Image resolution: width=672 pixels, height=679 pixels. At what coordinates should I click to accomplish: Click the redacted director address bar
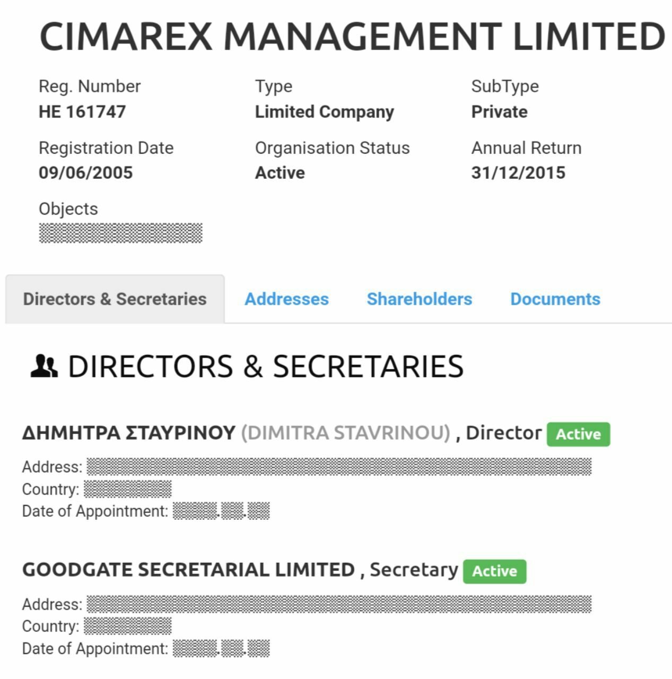[x=339, y=467]
